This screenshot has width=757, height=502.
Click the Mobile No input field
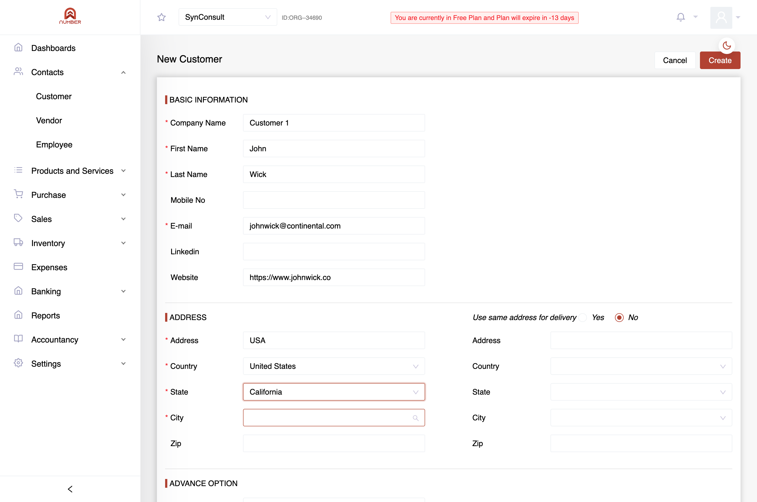[334, 200]
